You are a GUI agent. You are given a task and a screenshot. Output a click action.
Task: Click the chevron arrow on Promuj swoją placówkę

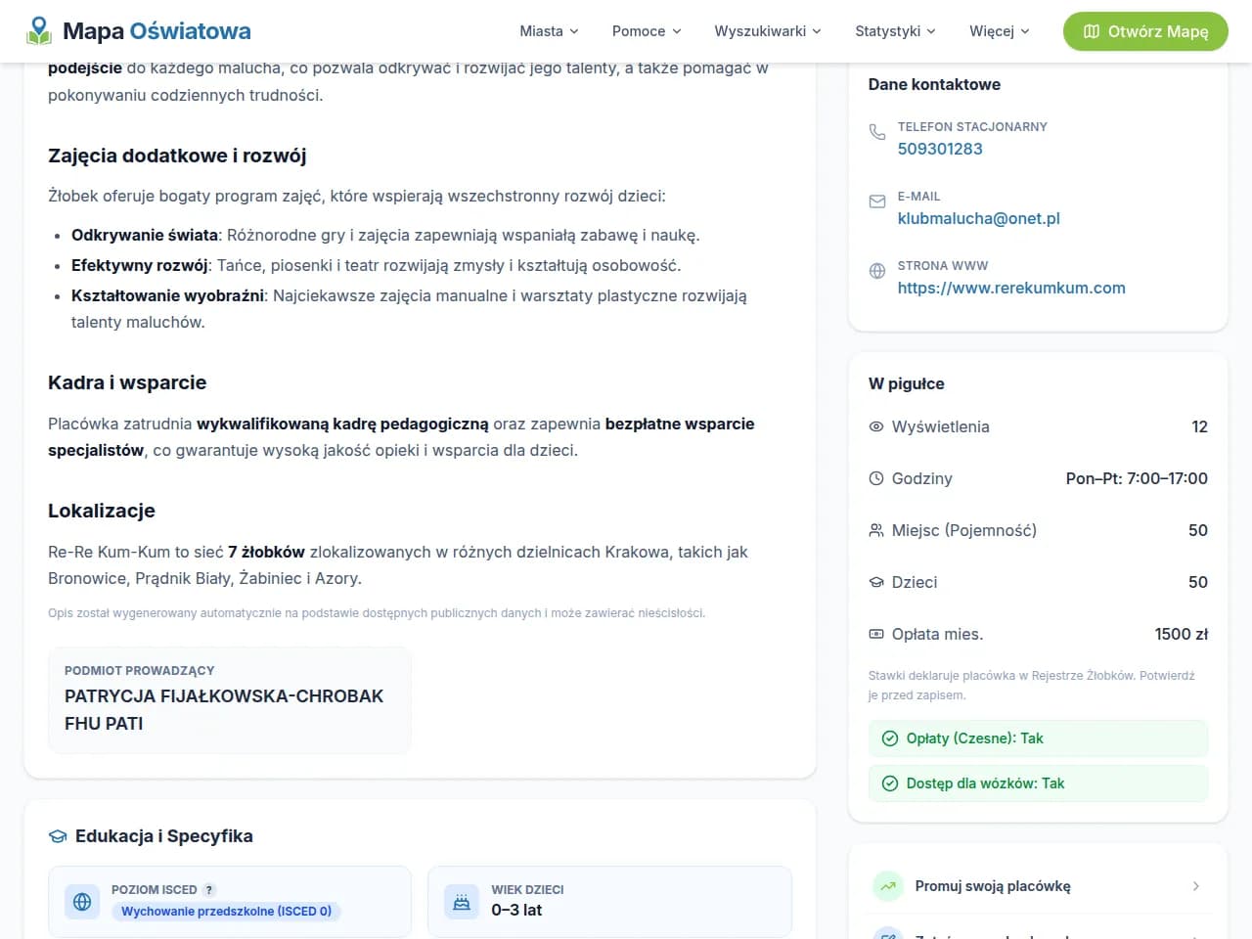pos(1196,886)
